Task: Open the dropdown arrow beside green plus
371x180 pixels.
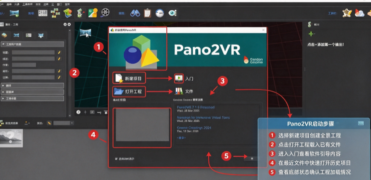Action: (x=314, y=34)
